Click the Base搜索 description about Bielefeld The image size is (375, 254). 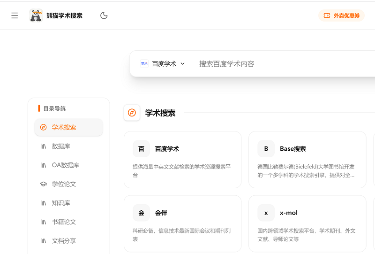[x=306, y=171]
